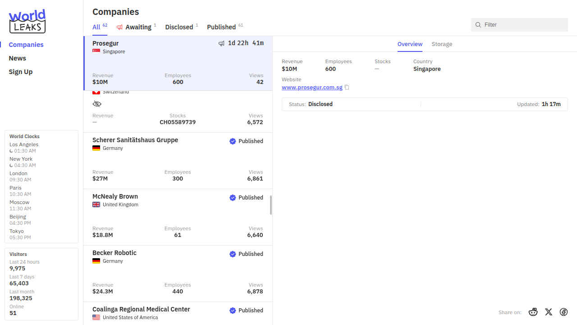The height and width of the screenshot is (325, 577).
Task: Click the 1d 22h 41m countdown
Action: (x=246, y=43)
